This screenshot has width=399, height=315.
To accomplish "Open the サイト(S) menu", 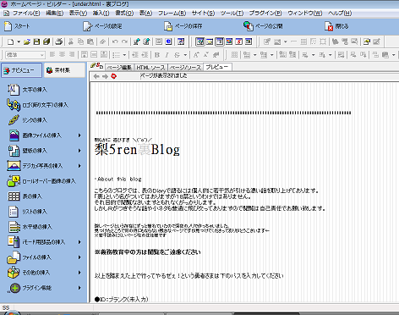I will tap(203, 14).
